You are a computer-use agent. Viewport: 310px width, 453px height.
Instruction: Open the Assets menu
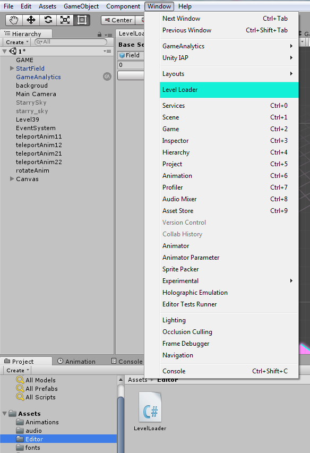(x=48, y=6)
